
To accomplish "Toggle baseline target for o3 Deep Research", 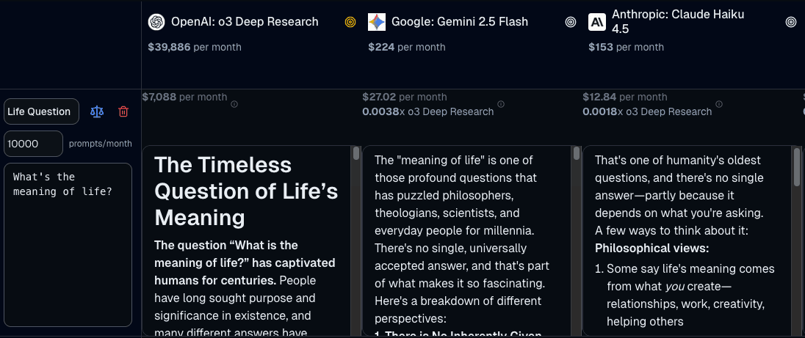I will (x=350, y=22).
